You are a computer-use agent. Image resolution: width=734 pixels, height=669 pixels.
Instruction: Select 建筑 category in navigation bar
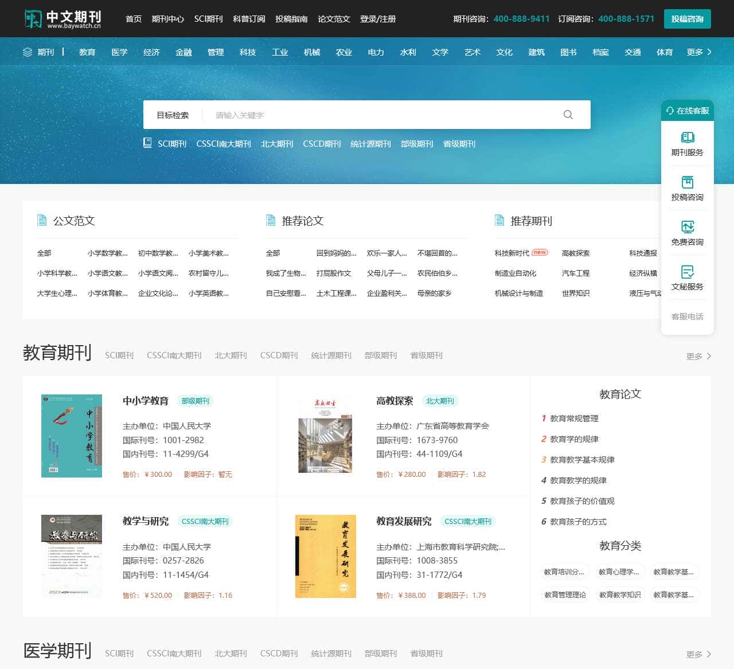tap(536, 52)
